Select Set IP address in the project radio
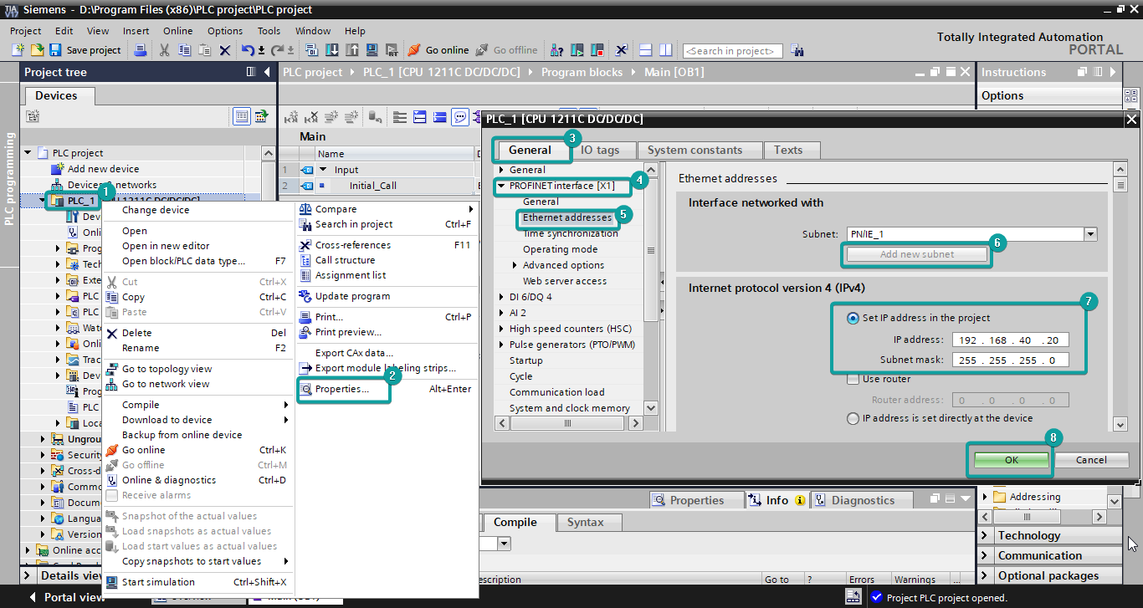 (853, 318)
